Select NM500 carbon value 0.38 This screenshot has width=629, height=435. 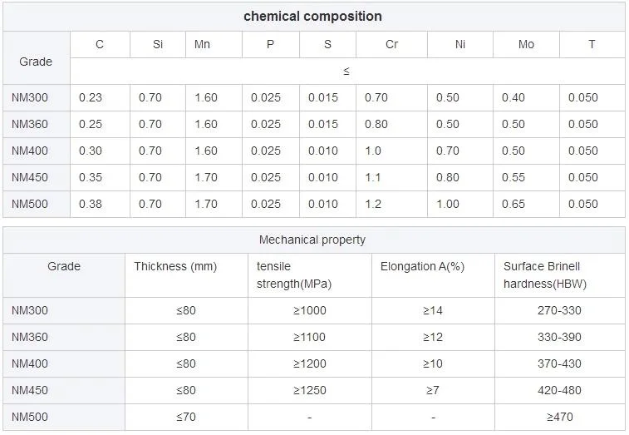pos(91,204)
